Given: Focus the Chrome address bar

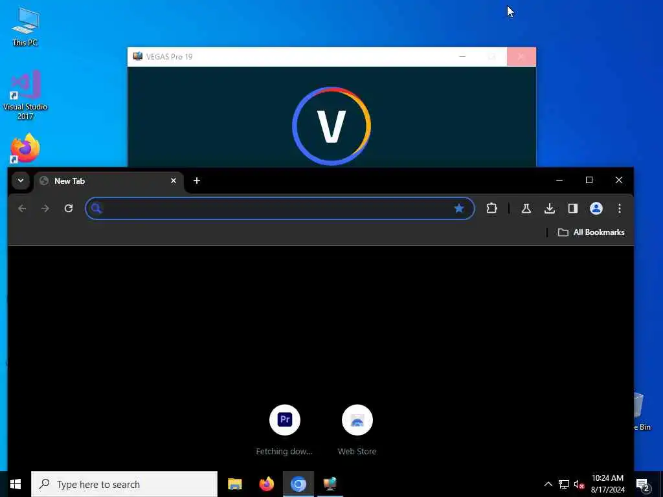Looking at the screenshot, I should tap(280, 208).
